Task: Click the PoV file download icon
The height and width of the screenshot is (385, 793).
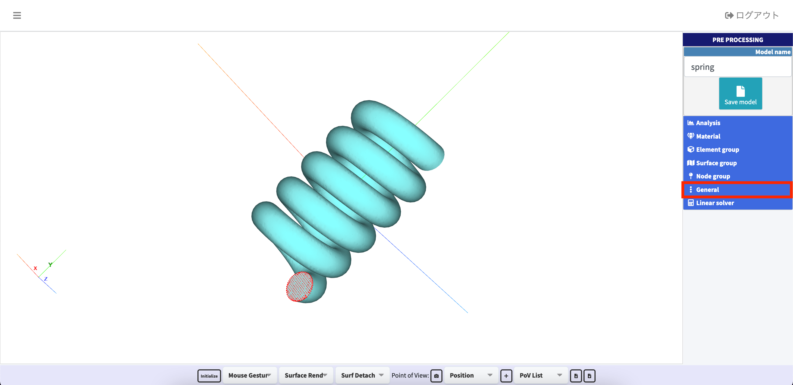Action: (575, 375)
